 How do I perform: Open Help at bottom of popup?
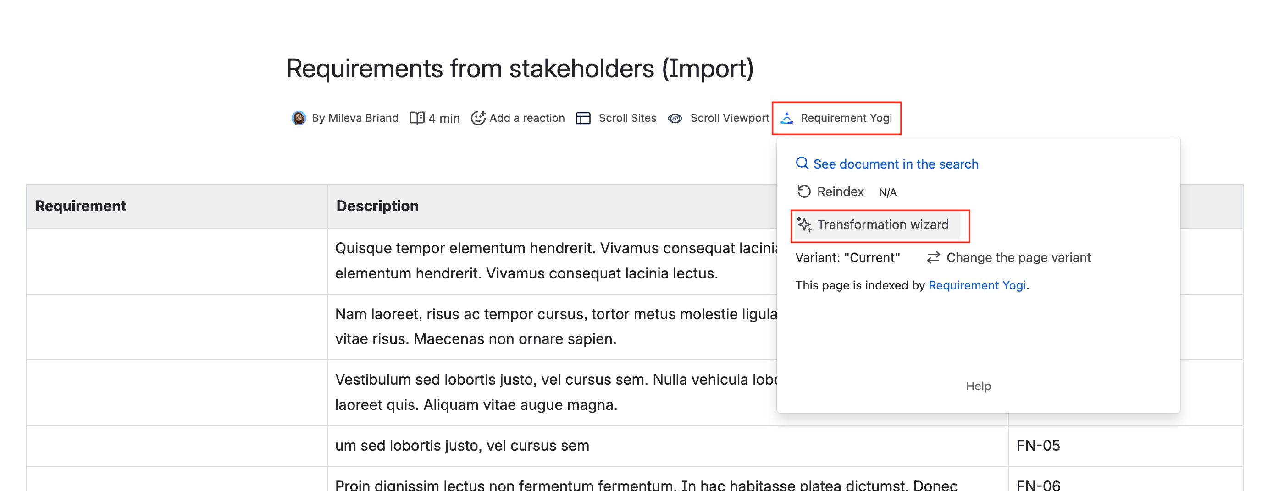(978, 386)
